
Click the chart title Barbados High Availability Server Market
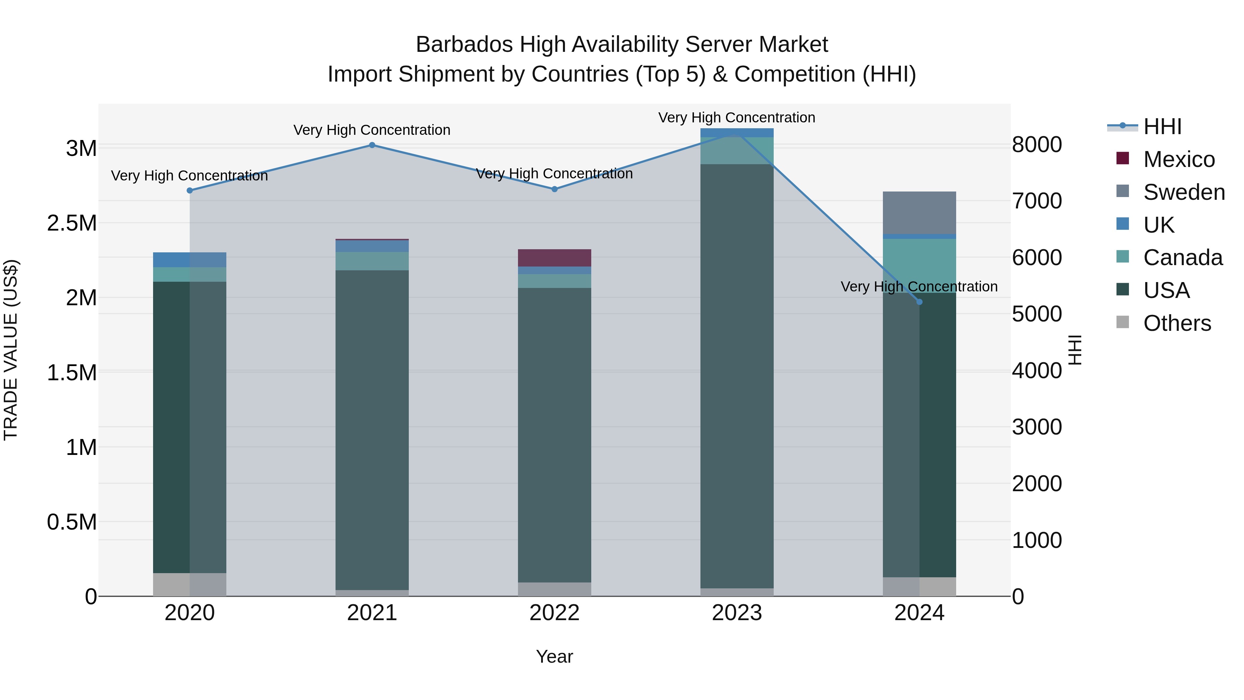(x=622, y=45)
